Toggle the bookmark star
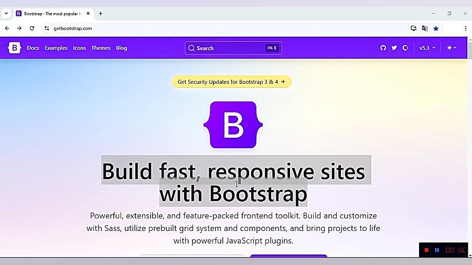The width and height of the screenshot is (472, 265). (436, 29)
